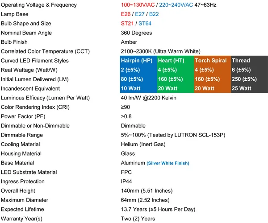The width and height of the screenshot is (268, 223).
Task: Click '2100~2300K (Ultra Warm White)' value
Action: (161, 51)
